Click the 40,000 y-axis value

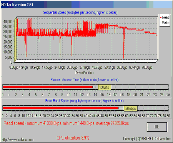[x=8, y=22]
